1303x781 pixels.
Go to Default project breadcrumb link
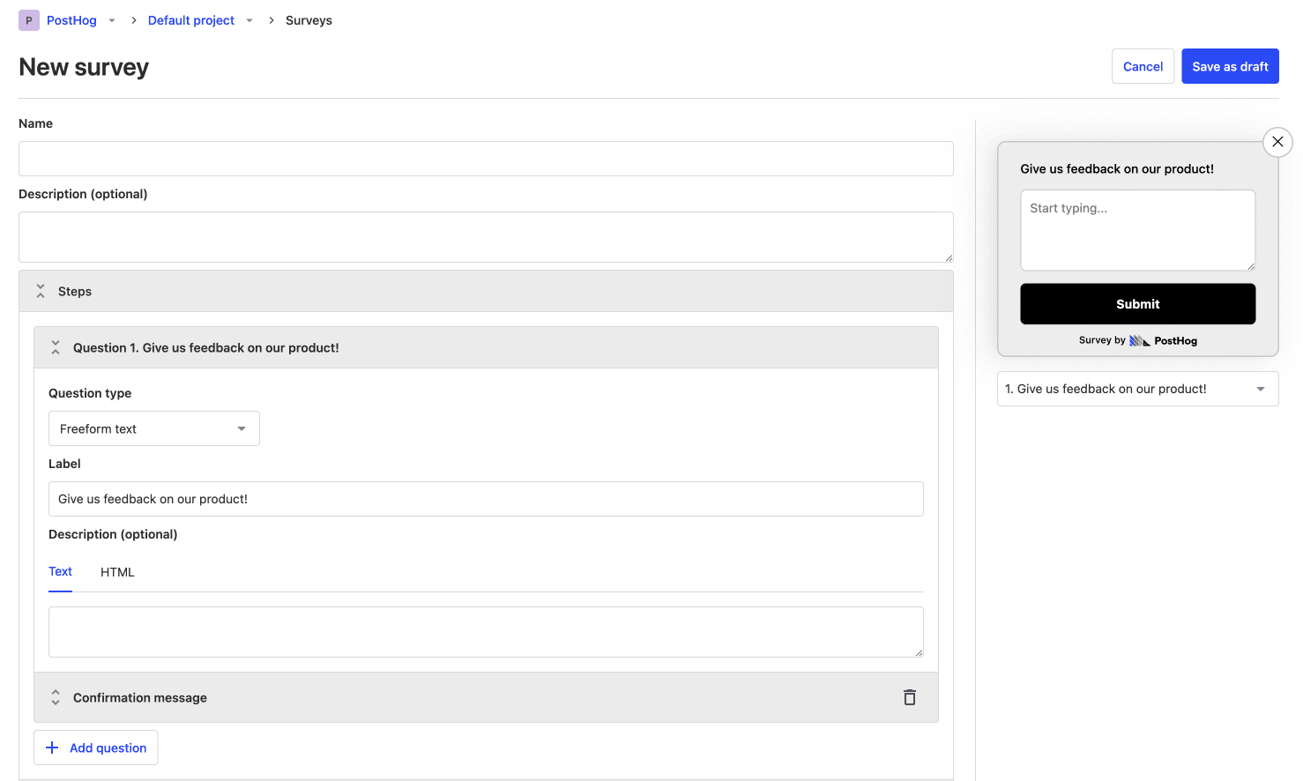(191, 20)
